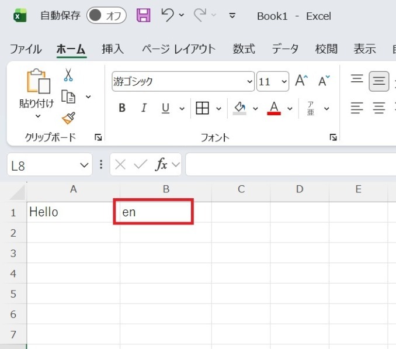Image resolution: width=396 pixels, height=349 pixels.
Task: Toggle Underline formatting
Action: point(165,108)
